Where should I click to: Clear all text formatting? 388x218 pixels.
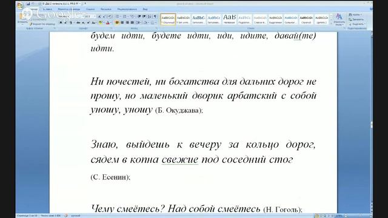click(110, 16)
